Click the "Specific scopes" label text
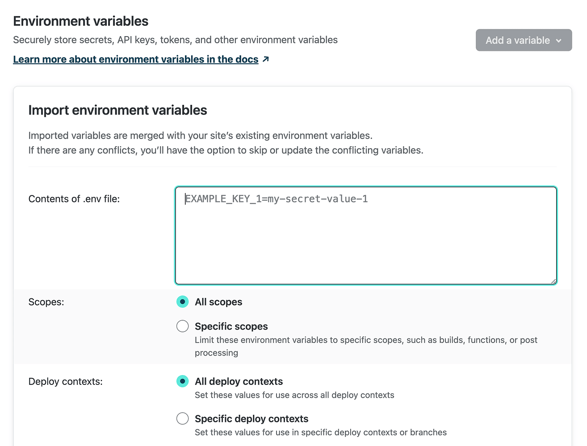 (x=231, y=326)
